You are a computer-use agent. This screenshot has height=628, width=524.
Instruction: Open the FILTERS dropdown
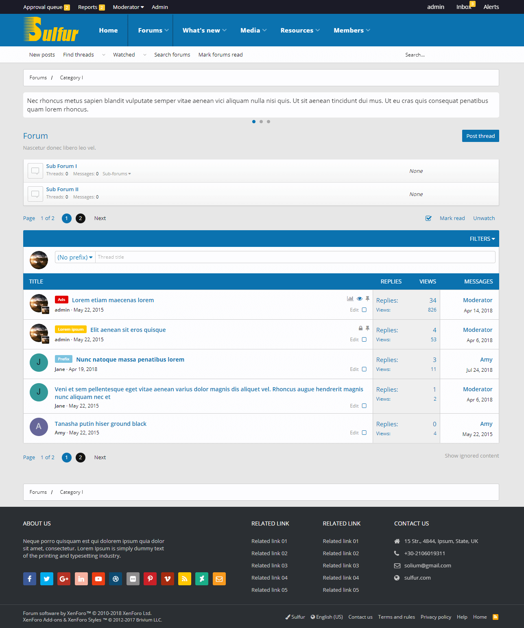click(482, 239)
